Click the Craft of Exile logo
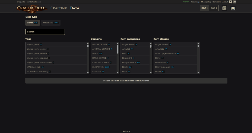Screen dimensions: 252x133 tap(31, 8)
